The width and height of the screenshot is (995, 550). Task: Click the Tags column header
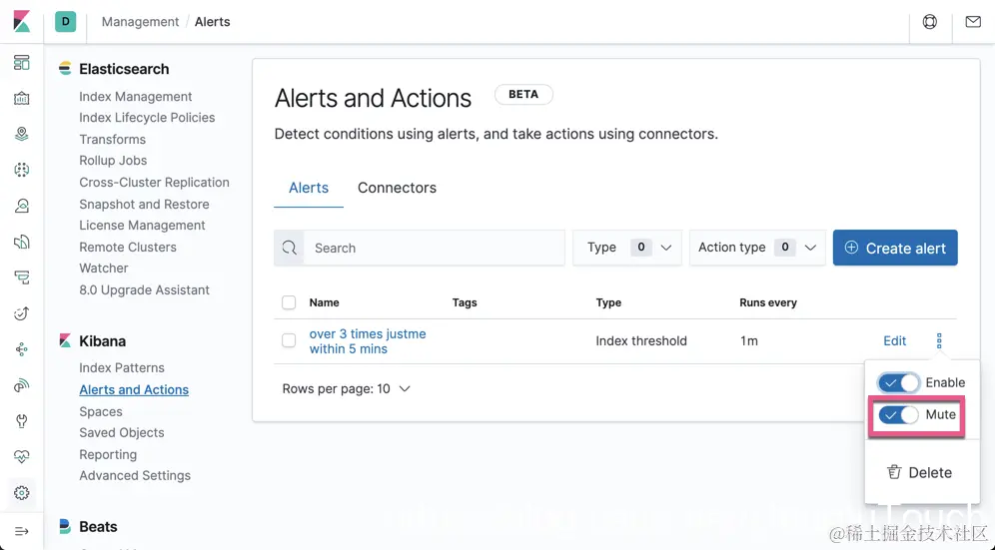465,302
